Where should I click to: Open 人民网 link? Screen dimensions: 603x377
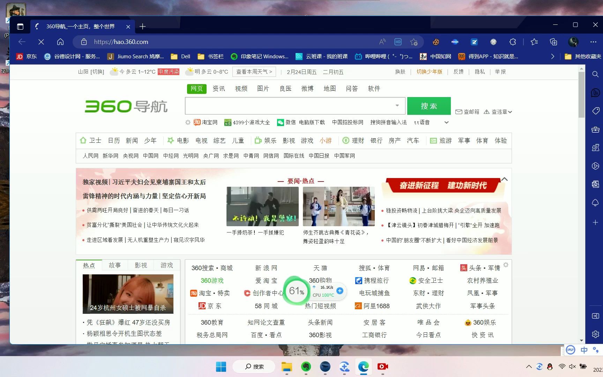(x=90, y=156)
